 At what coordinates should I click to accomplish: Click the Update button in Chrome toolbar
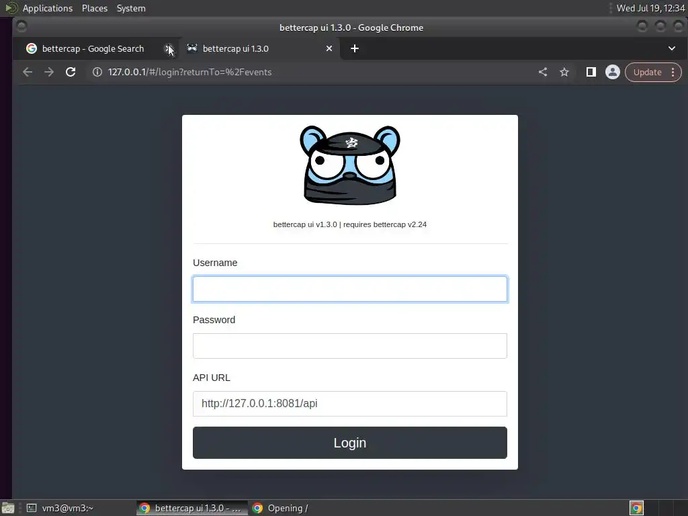(x=647, y=73)
